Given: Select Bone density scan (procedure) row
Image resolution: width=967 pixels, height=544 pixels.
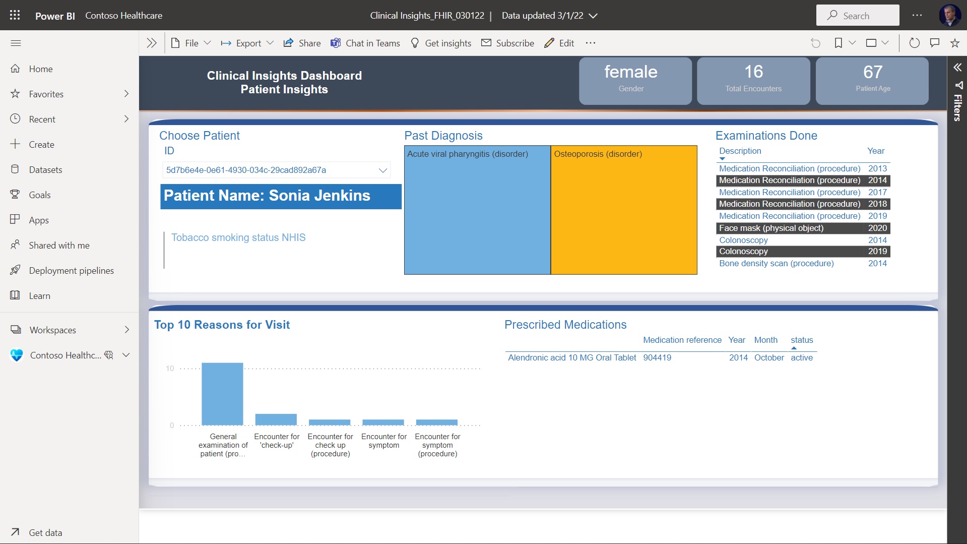Looking at the screenshot, I should pos(803,263).
